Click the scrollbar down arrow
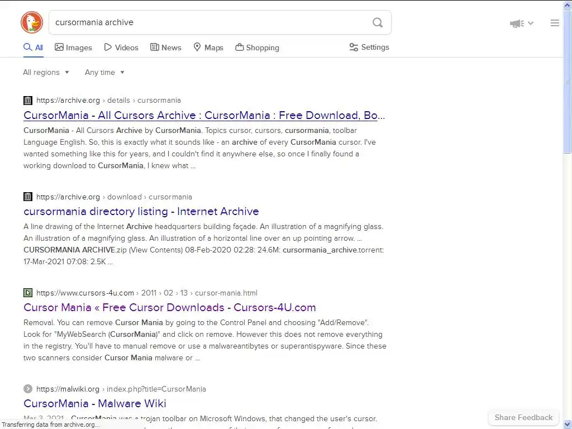The image size is (572, 429). tap(568, 425)
